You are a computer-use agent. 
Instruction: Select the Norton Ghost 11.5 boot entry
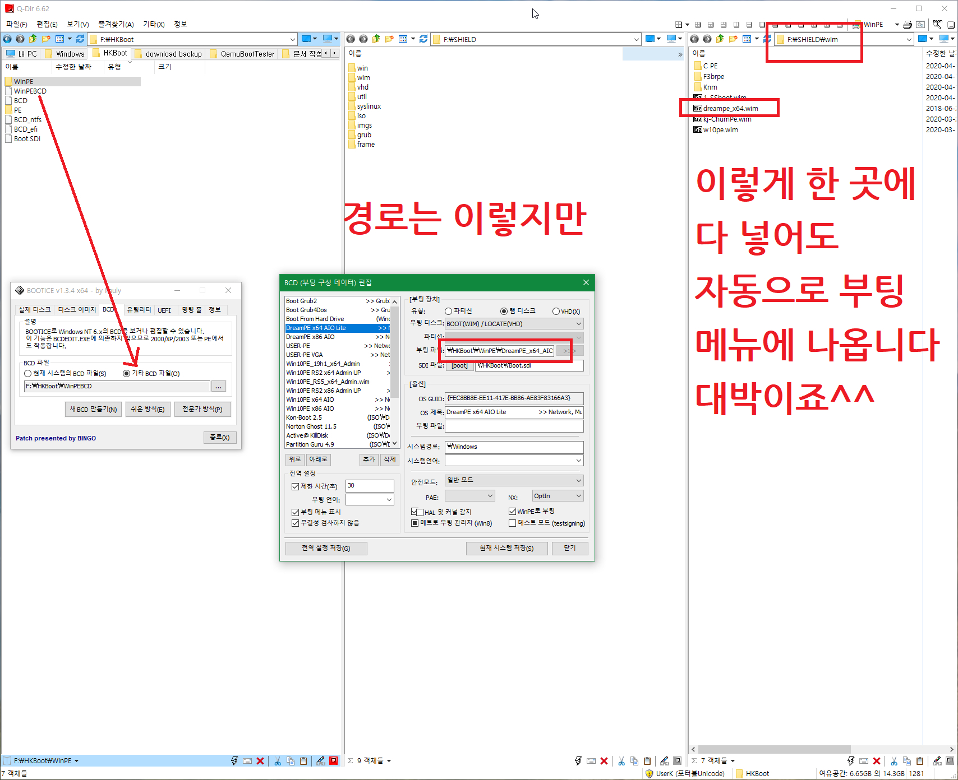pos(338,426)
